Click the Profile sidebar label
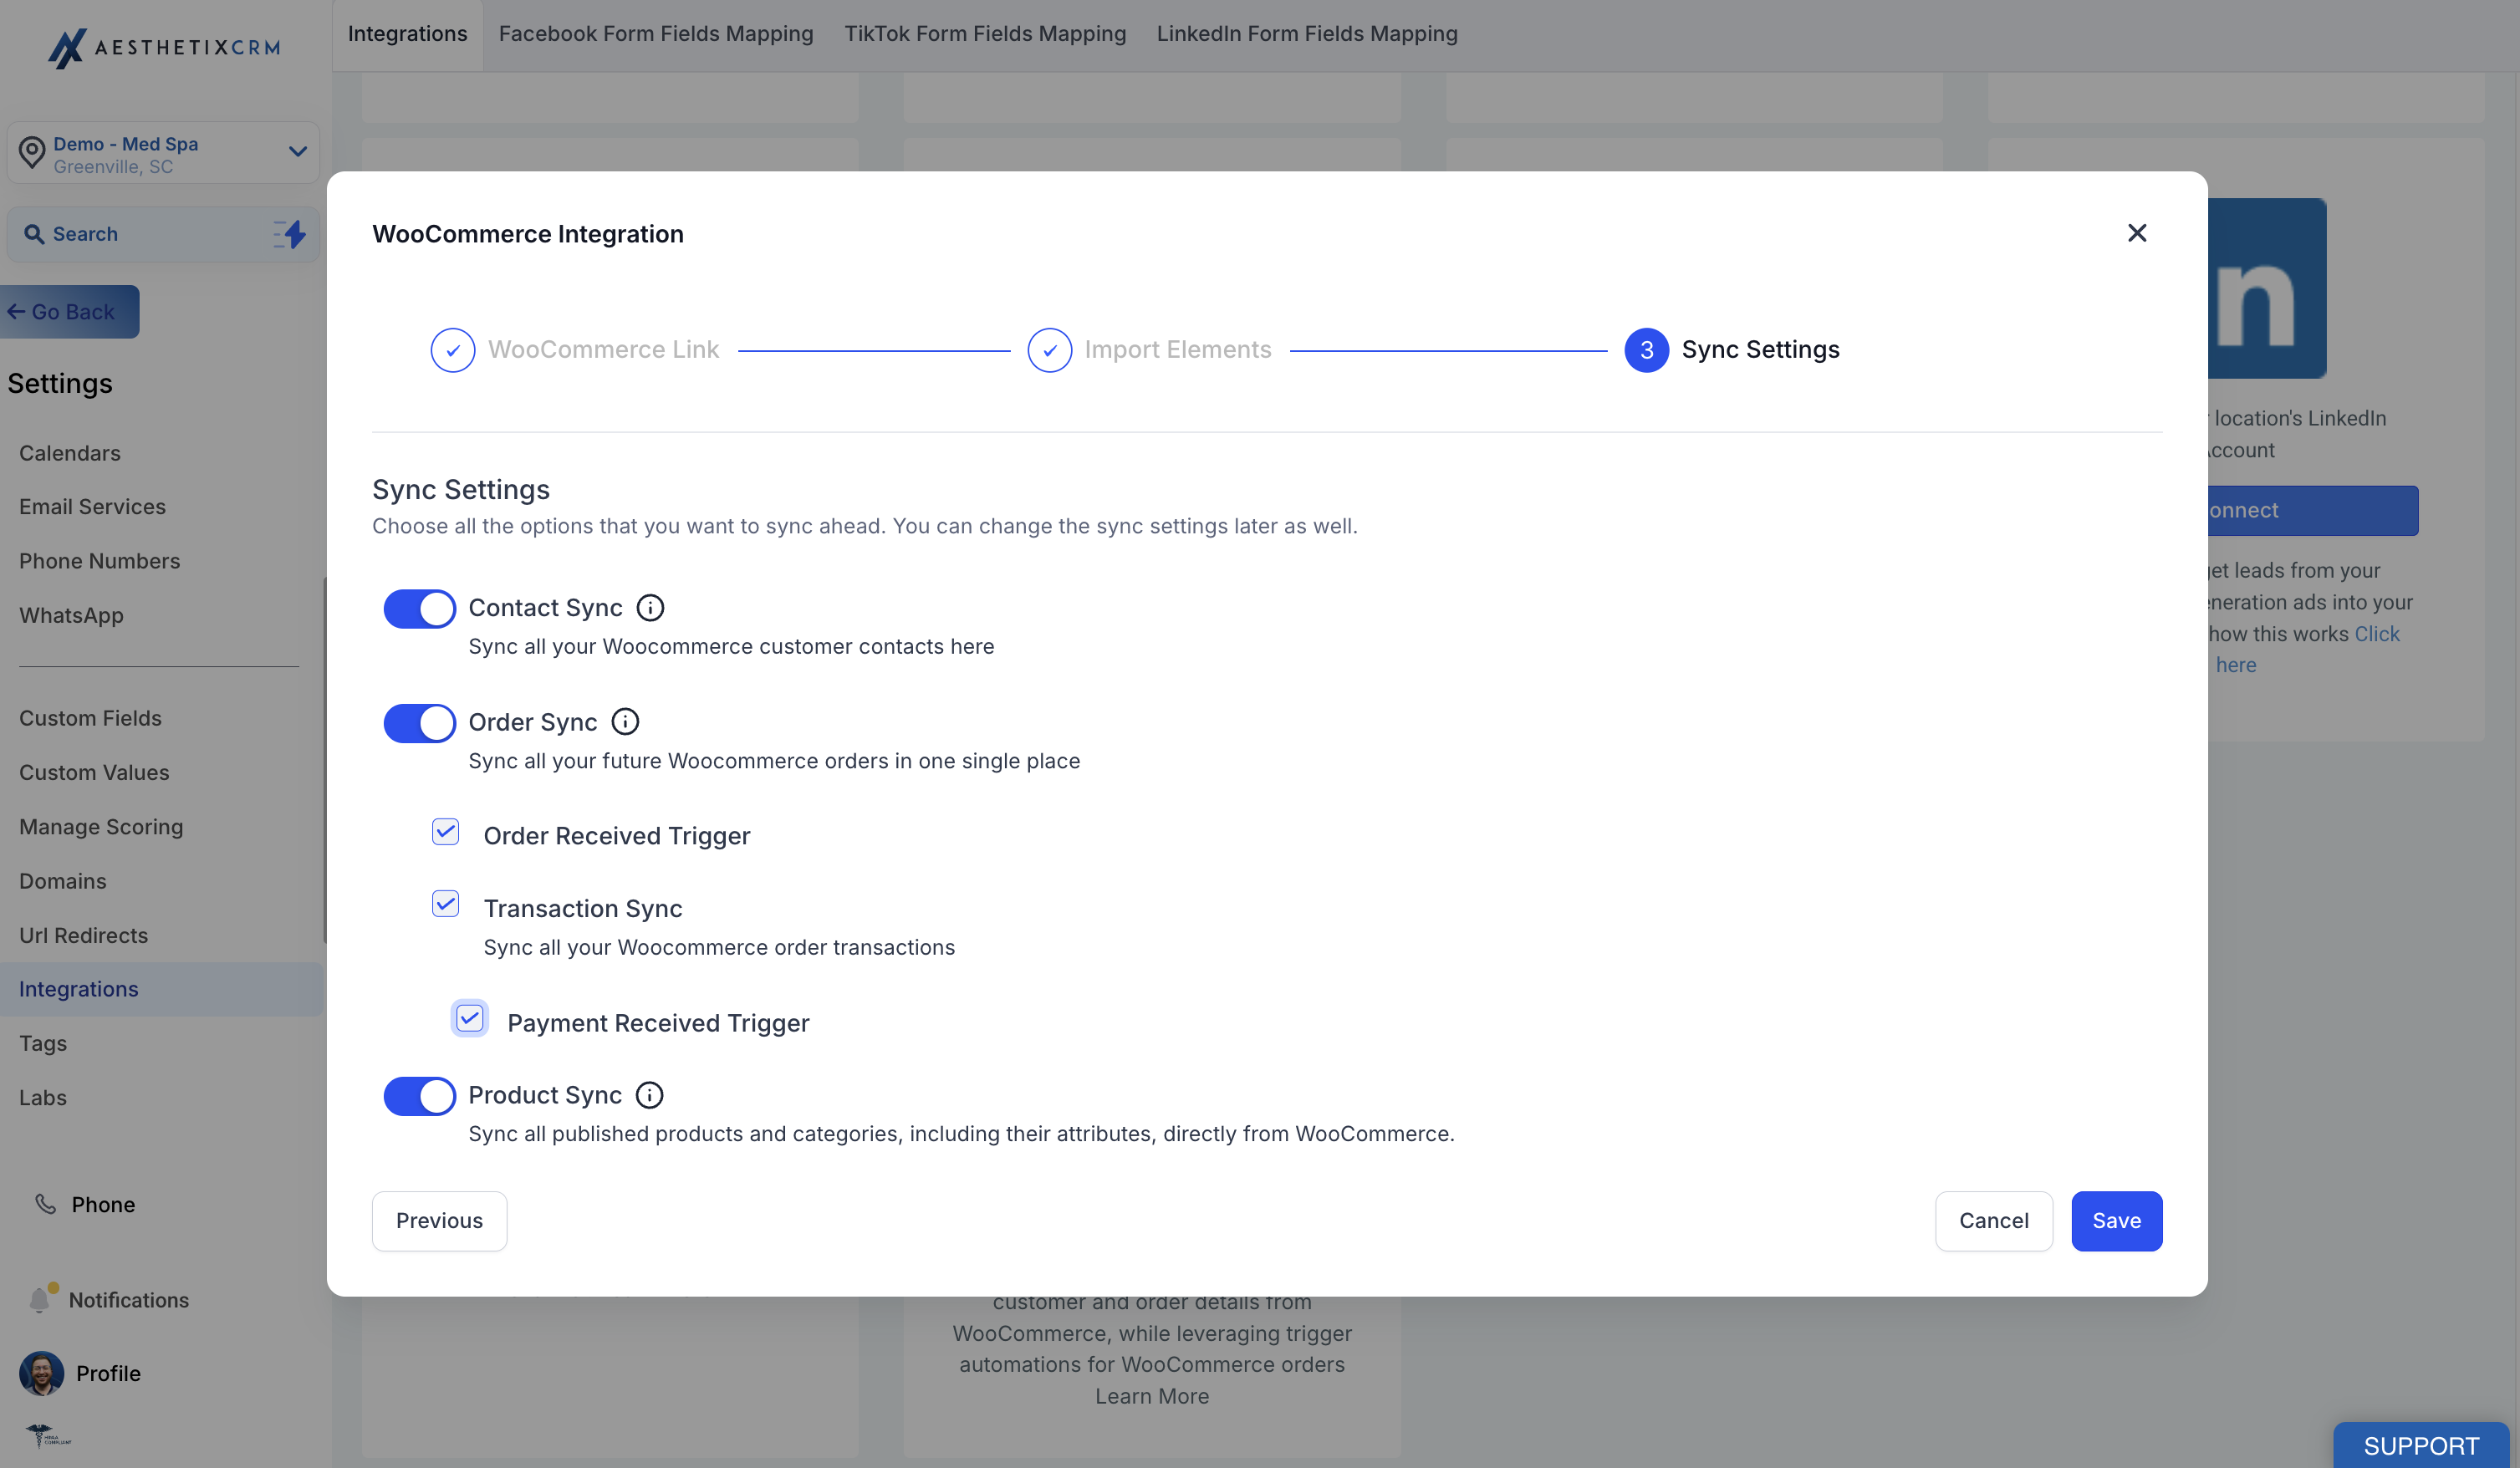 point(108,1373)
